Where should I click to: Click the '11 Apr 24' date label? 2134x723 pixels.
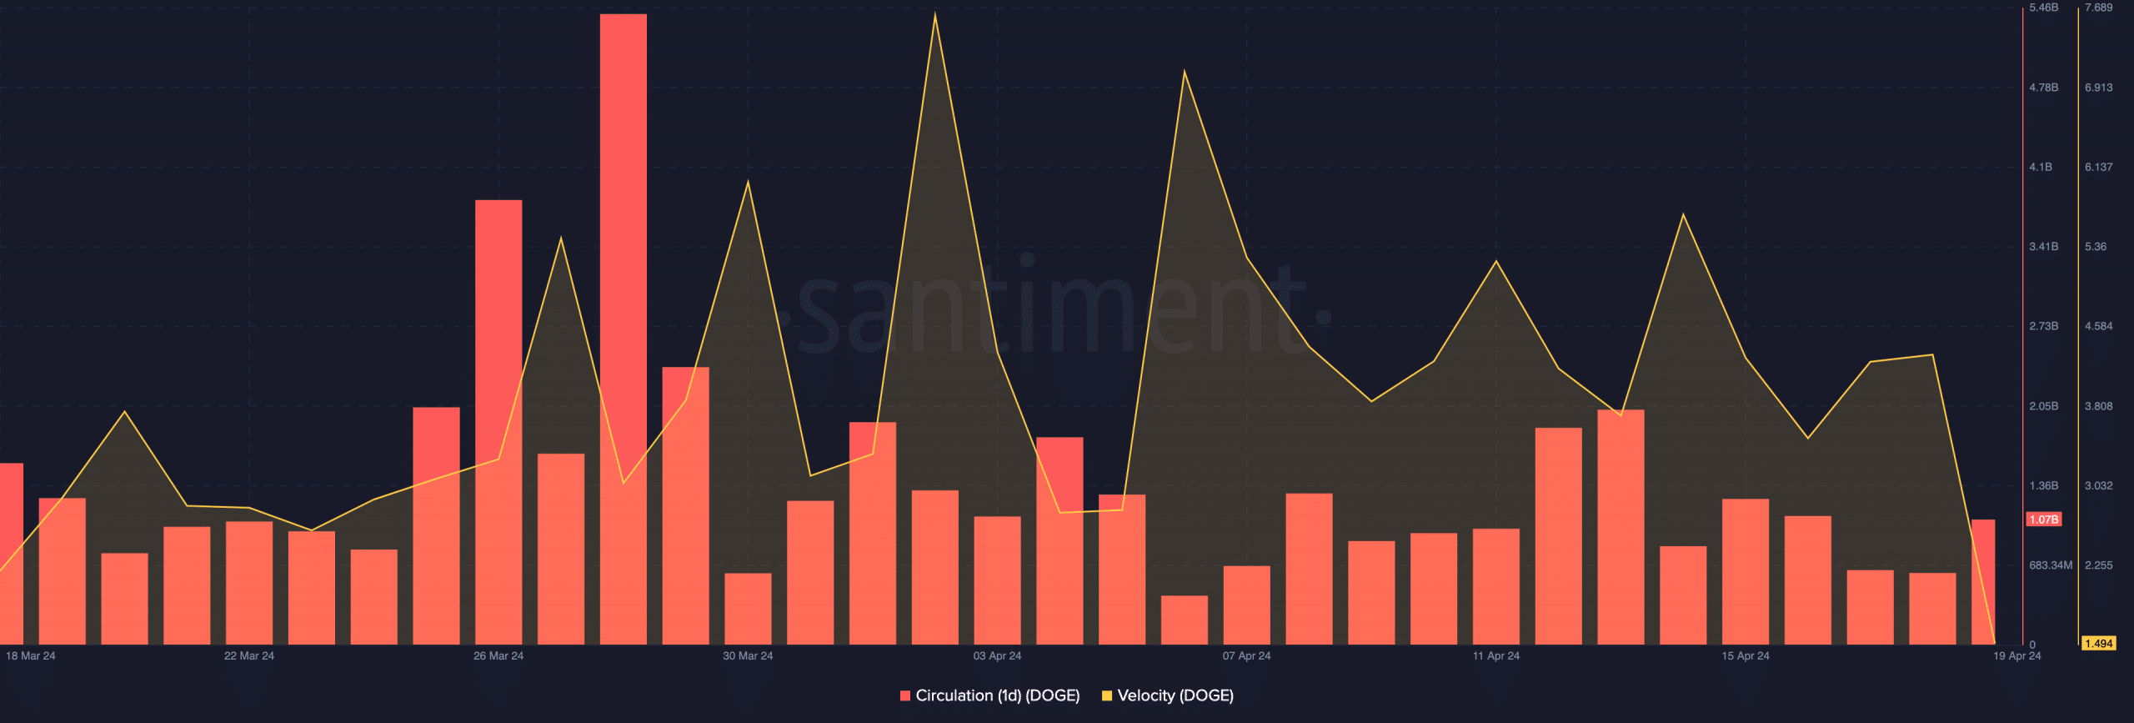coord(1496,656)
